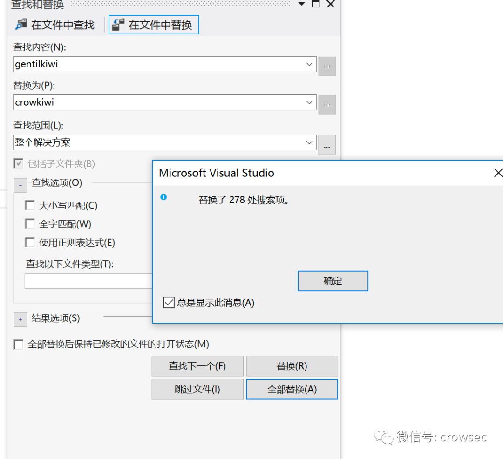
Task: Uncheck 总是显示此消息 in the dialog
Action: tap(169, 302)
